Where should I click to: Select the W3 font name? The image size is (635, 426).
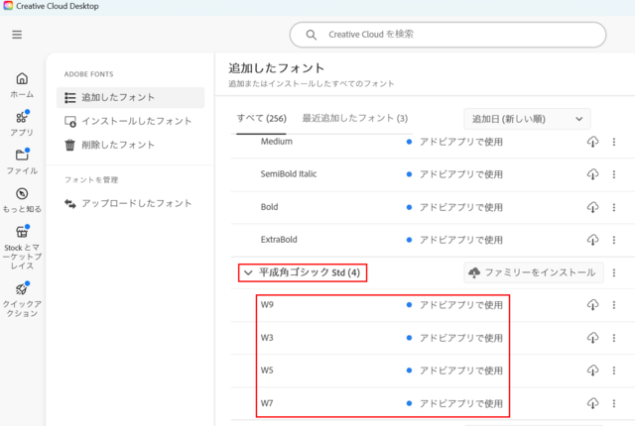[x=267, y=338]
